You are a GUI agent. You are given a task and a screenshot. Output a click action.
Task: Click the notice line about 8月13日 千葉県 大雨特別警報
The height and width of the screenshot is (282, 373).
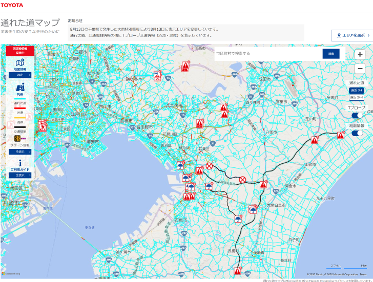coord(144,29)
